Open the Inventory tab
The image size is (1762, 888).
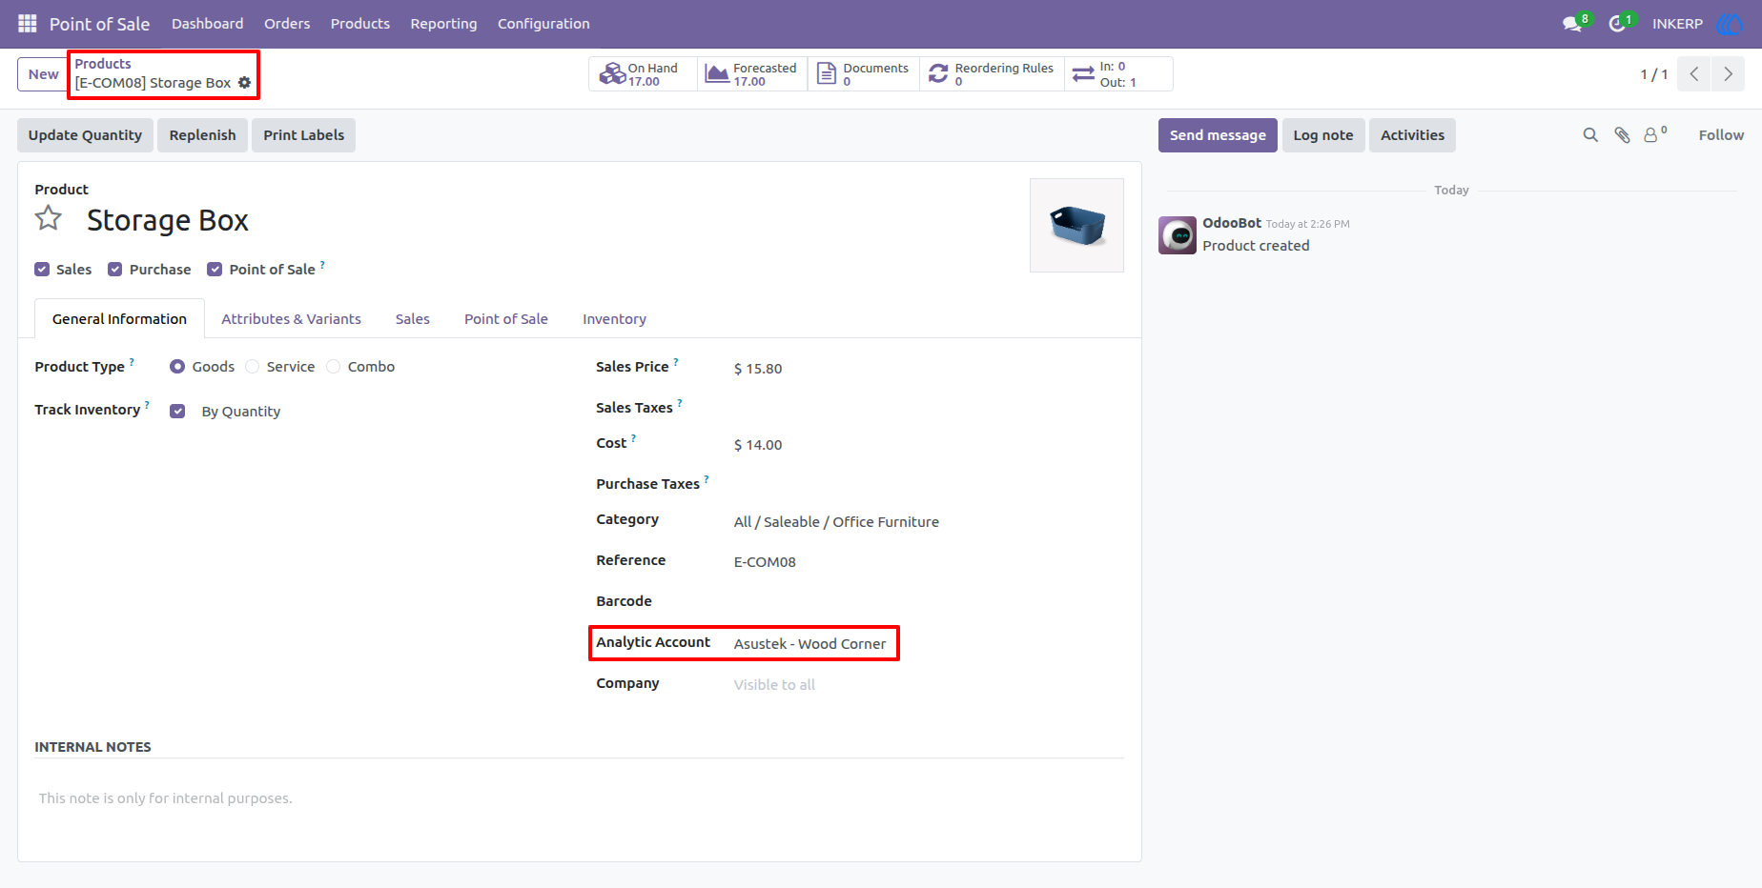point(614,319)
